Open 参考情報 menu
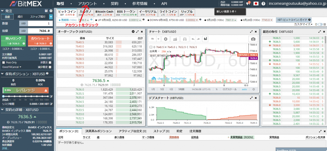 pos(140,3)
